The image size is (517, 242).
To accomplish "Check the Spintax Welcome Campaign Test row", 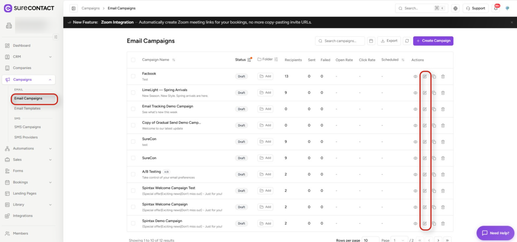I will point(133,191).
